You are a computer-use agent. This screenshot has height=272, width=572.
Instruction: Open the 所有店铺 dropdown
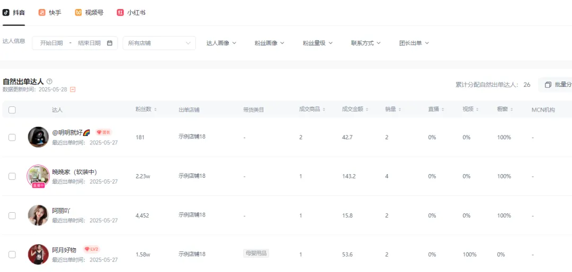(x=159, y=43)
